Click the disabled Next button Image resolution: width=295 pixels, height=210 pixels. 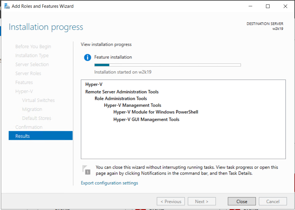202,202
